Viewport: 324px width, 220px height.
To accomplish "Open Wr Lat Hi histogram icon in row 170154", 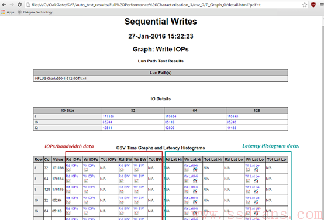I will click(195, 180).
